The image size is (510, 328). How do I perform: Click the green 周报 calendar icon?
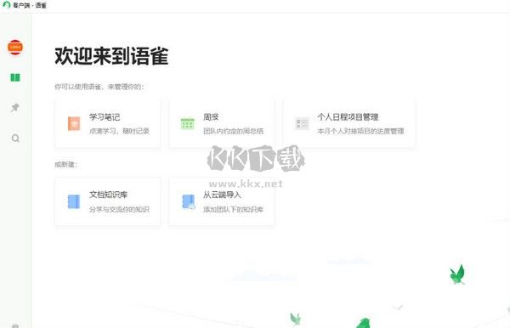187,123
